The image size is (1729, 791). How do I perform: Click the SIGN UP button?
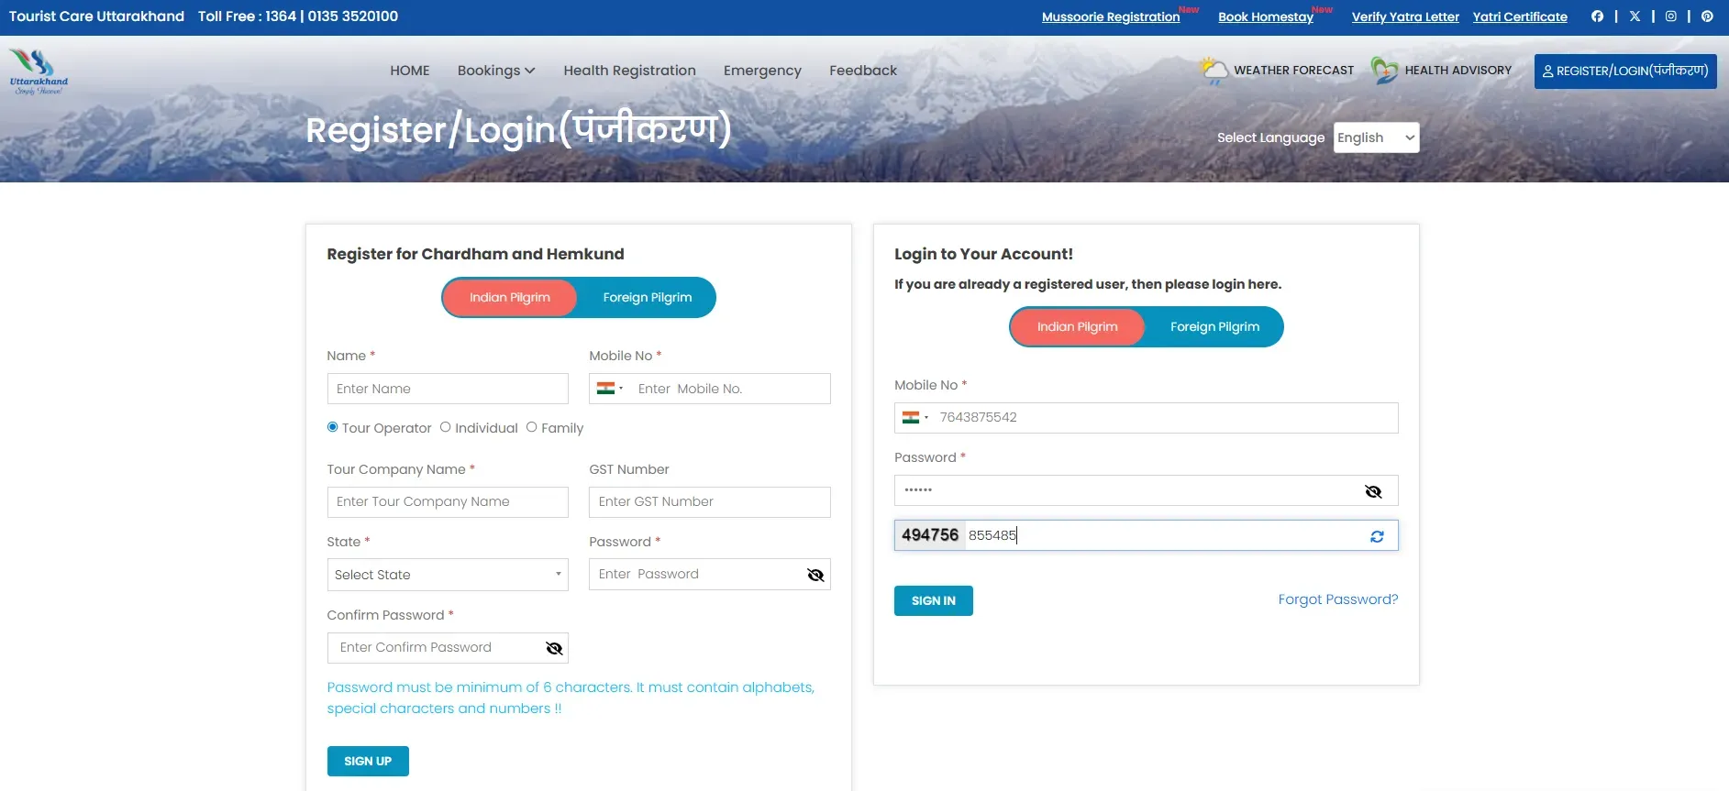click(368, 761)
